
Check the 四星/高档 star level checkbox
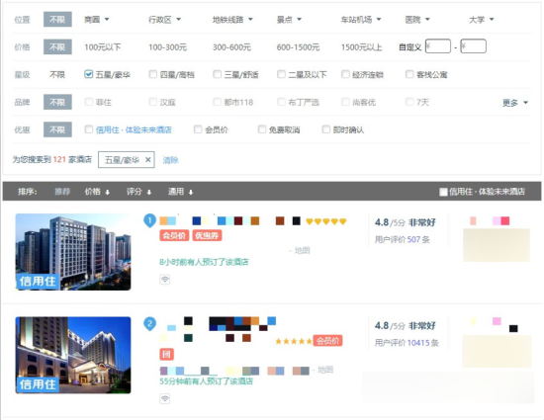tap(152, 74)
